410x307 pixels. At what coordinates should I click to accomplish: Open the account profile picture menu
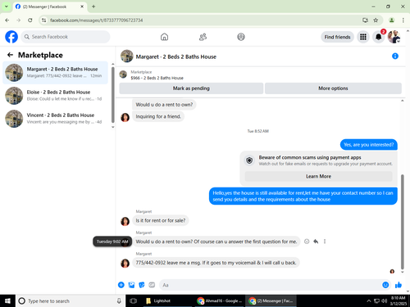394,37
